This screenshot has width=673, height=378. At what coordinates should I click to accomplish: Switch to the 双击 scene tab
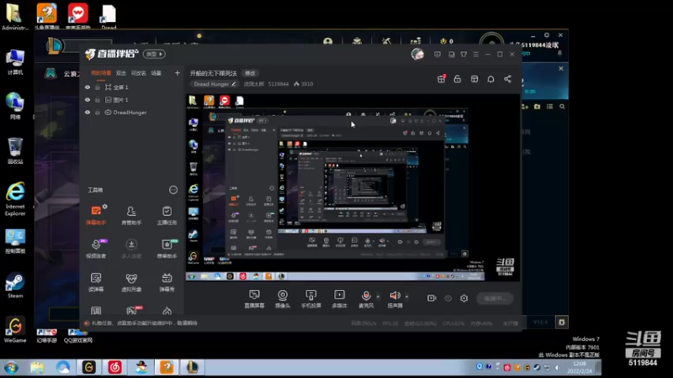point(121,73)
